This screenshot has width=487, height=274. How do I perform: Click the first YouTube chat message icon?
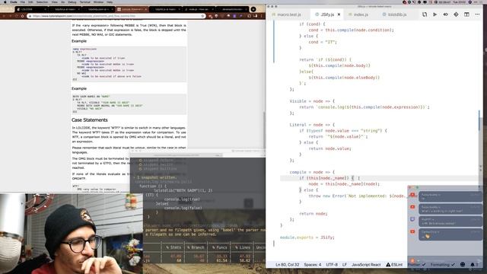click(412, 195)
